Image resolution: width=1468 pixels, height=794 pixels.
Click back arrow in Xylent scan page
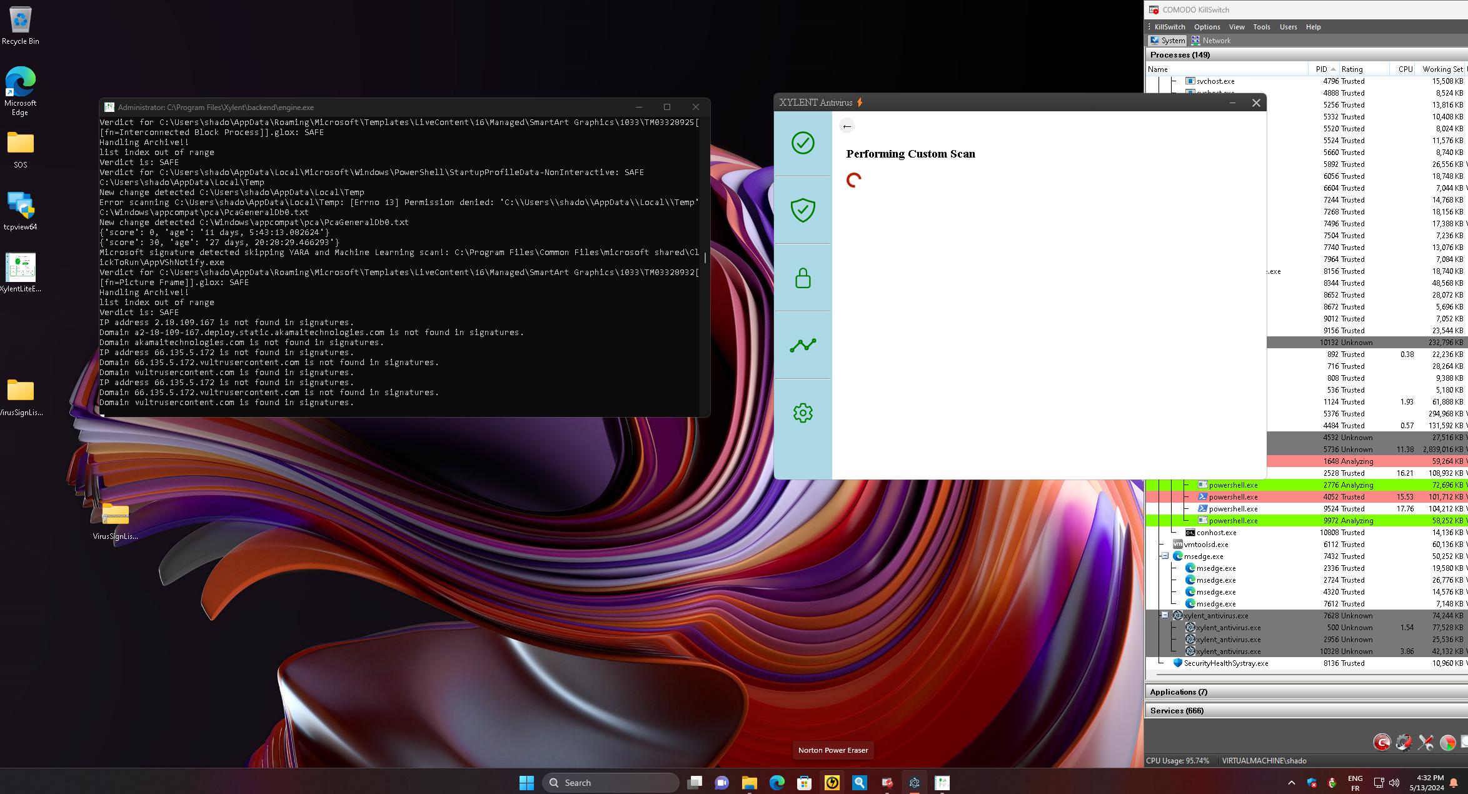[847, 126]
